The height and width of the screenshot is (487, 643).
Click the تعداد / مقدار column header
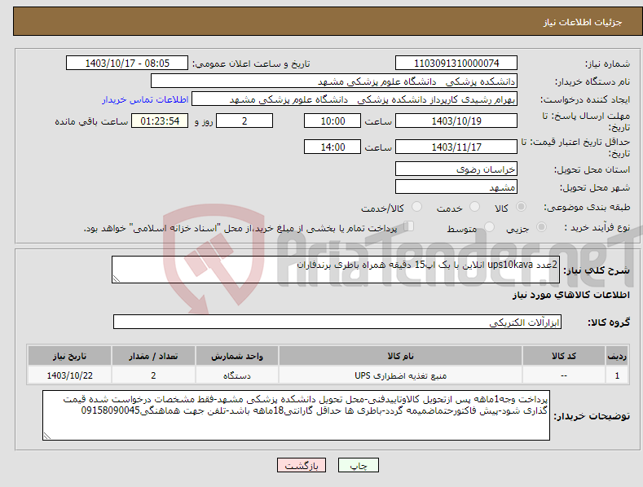click(x=153, y=356)
